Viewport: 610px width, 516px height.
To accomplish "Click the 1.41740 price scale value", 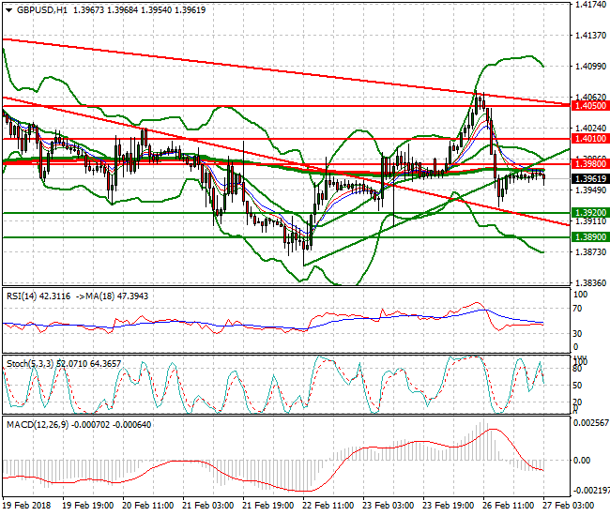I will [590, 5].
